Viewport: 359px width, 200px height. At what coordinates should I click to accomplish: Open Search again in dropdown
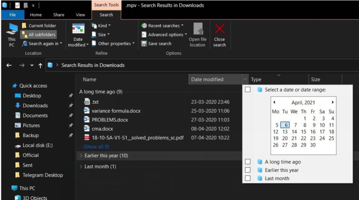[42, 44]
